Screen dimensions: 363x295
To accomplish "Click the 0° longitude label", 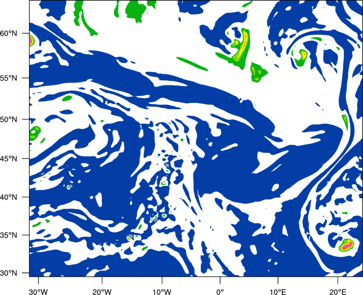I will click(x=220, y=292).
